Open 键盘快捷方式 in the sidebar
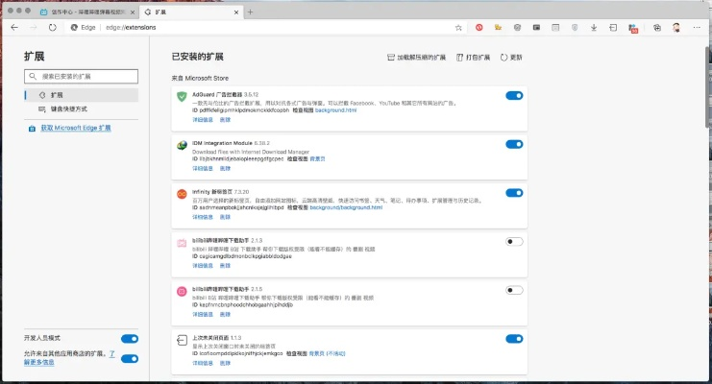This screenshot has width=712, height=384. (82, 108)
